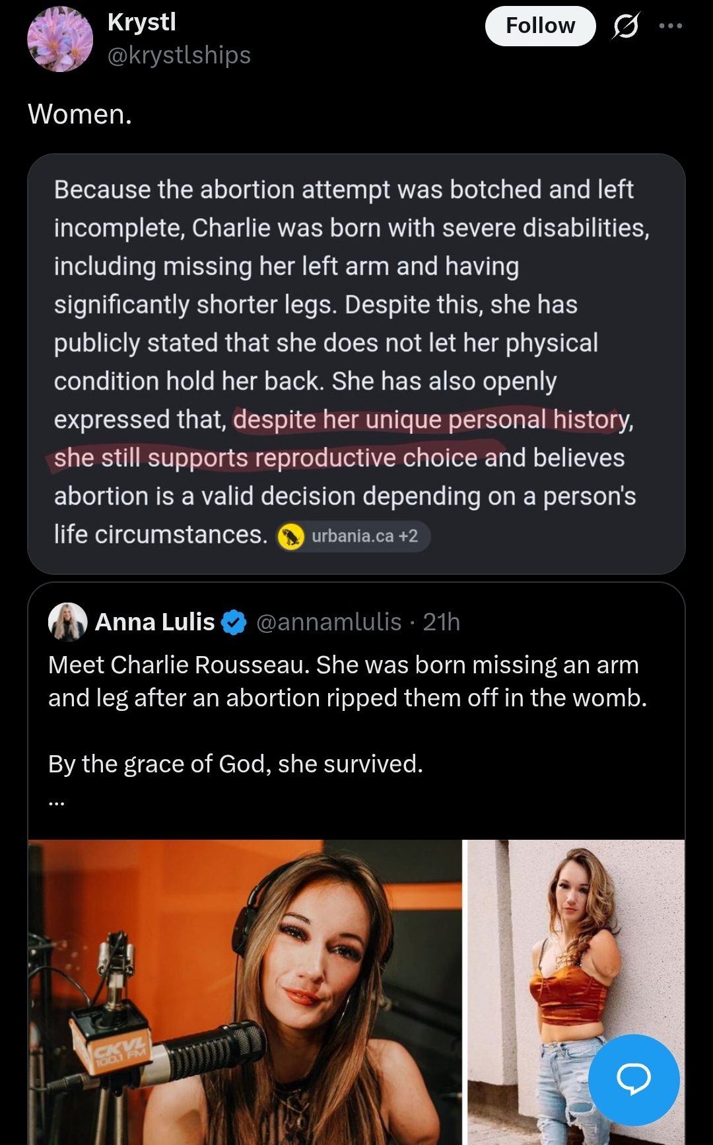Open the 21h timestamp
The height and width of the screenshot is (1145, 713).
pos(441,622)
